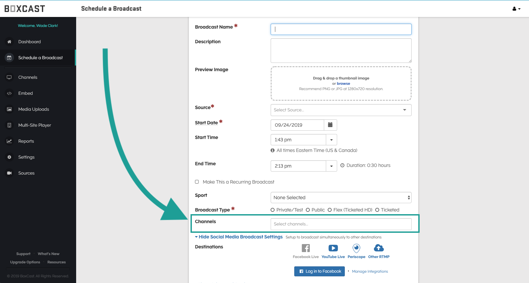Open the user account menu icon

click(516, 9)
